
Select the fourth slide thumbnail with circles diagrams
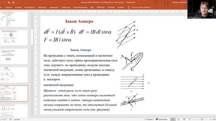(14, 75)
